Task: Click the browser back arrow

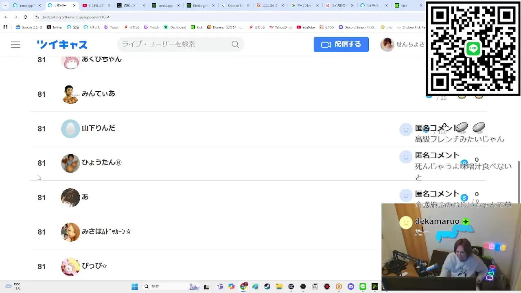Action: (6, 17)
